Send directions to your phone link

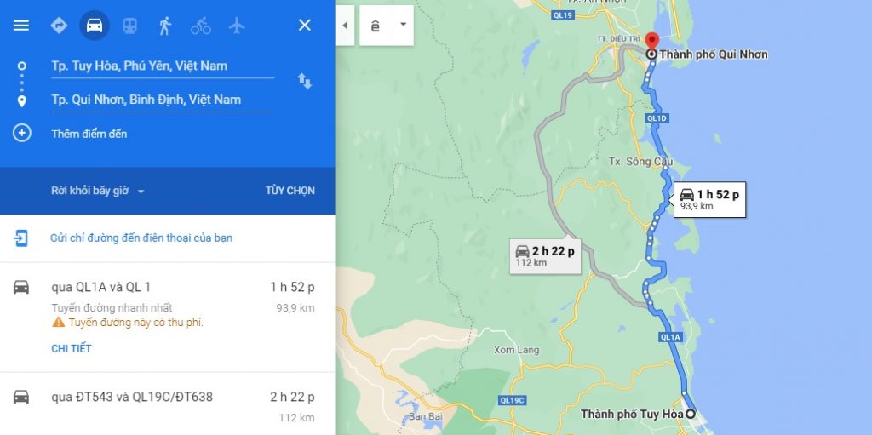(141, 238)
